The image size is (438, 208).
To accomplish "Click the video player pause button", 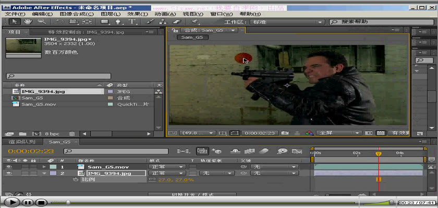I will click(x=27, y=203).
